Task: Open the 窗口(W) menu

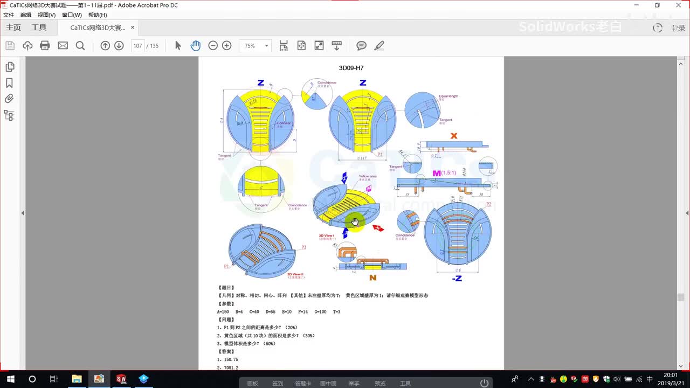Action: (72, 15)
